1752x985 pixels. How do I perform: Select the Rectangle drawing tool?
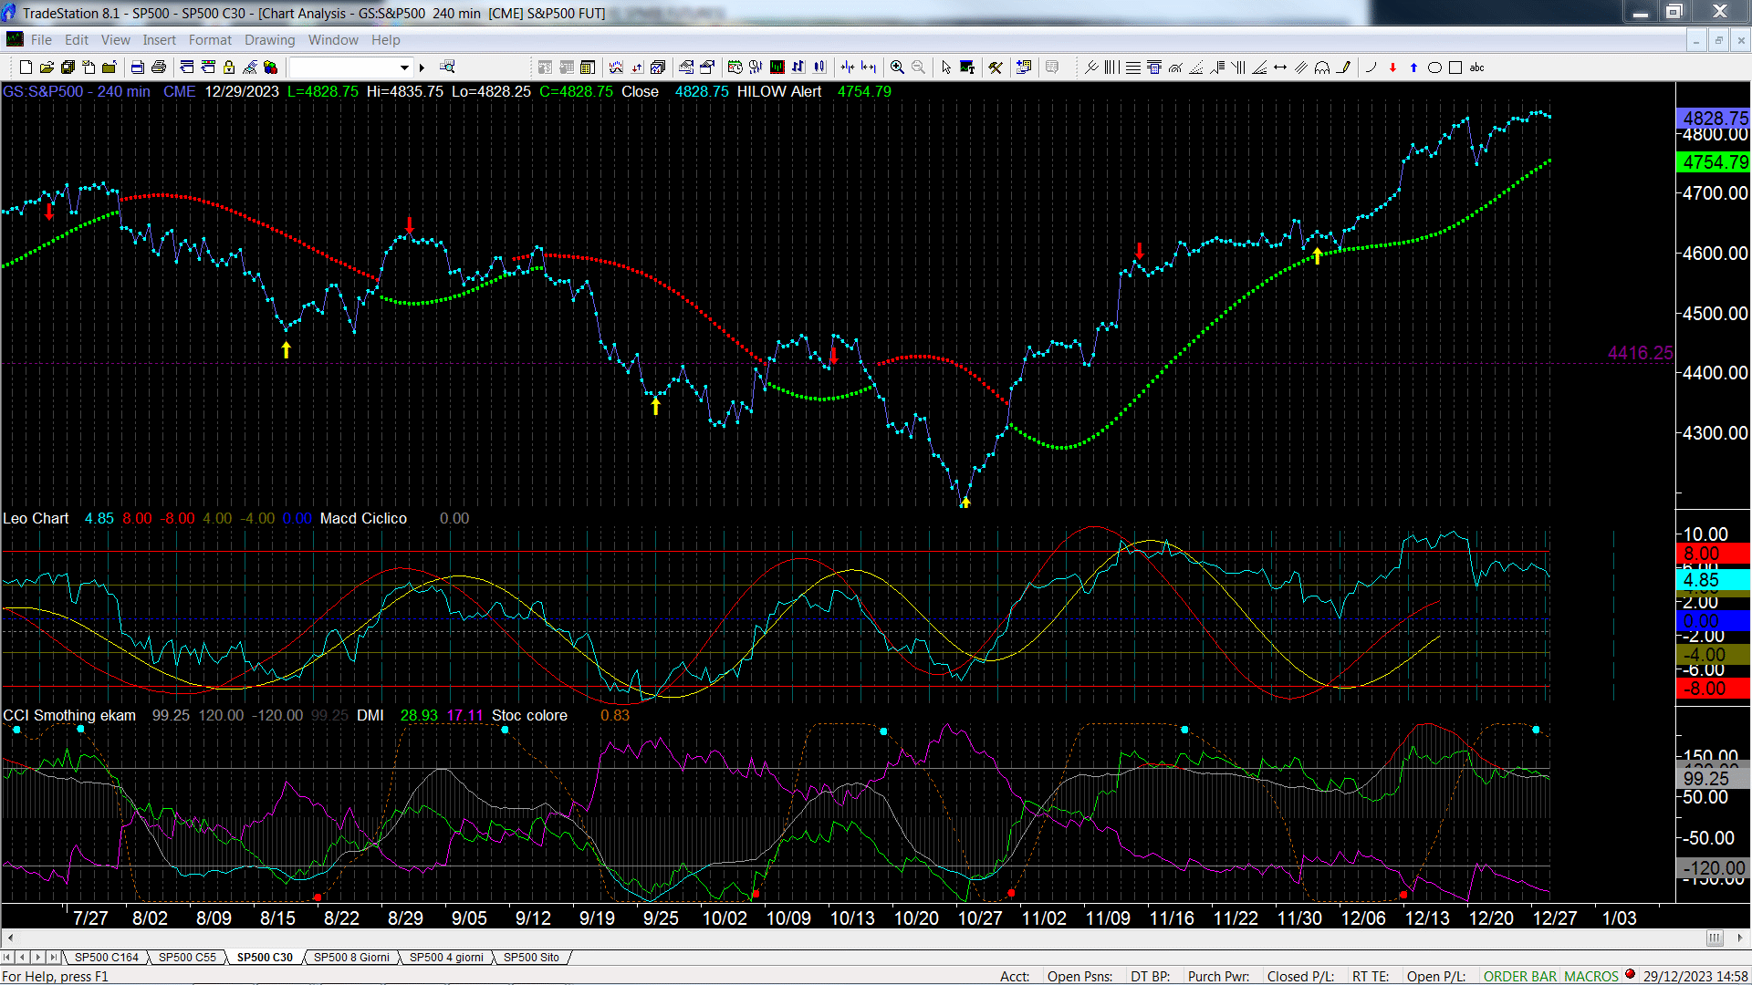1455,67
